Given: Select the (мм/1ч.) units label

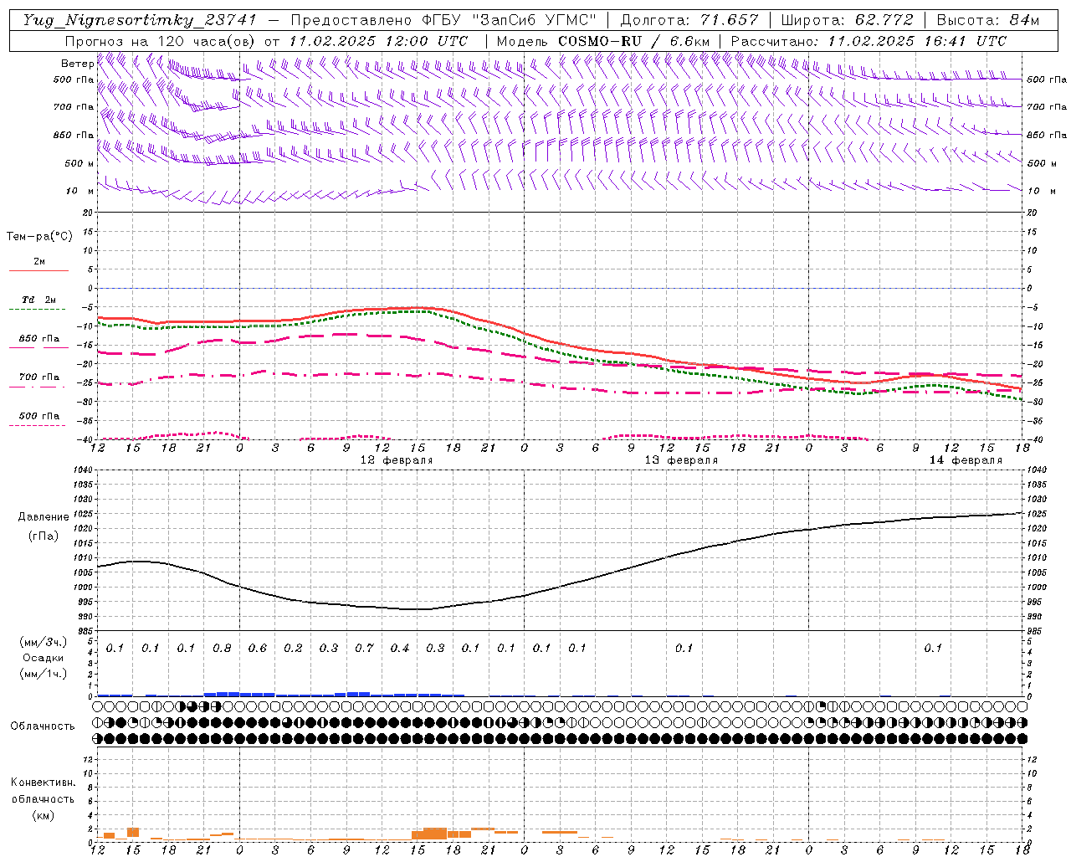Looking at the screenshot, I should coord(44,673).
